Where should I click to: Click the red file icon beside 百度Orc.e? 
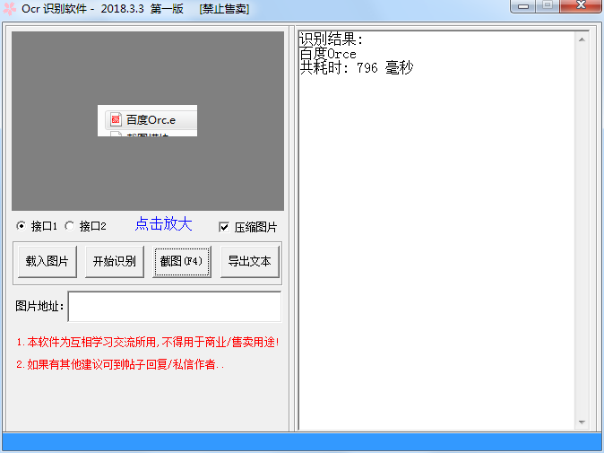click(116, 119)
